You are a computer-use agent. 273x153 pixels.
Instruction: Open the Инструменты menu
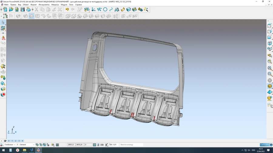pos(44,5)
